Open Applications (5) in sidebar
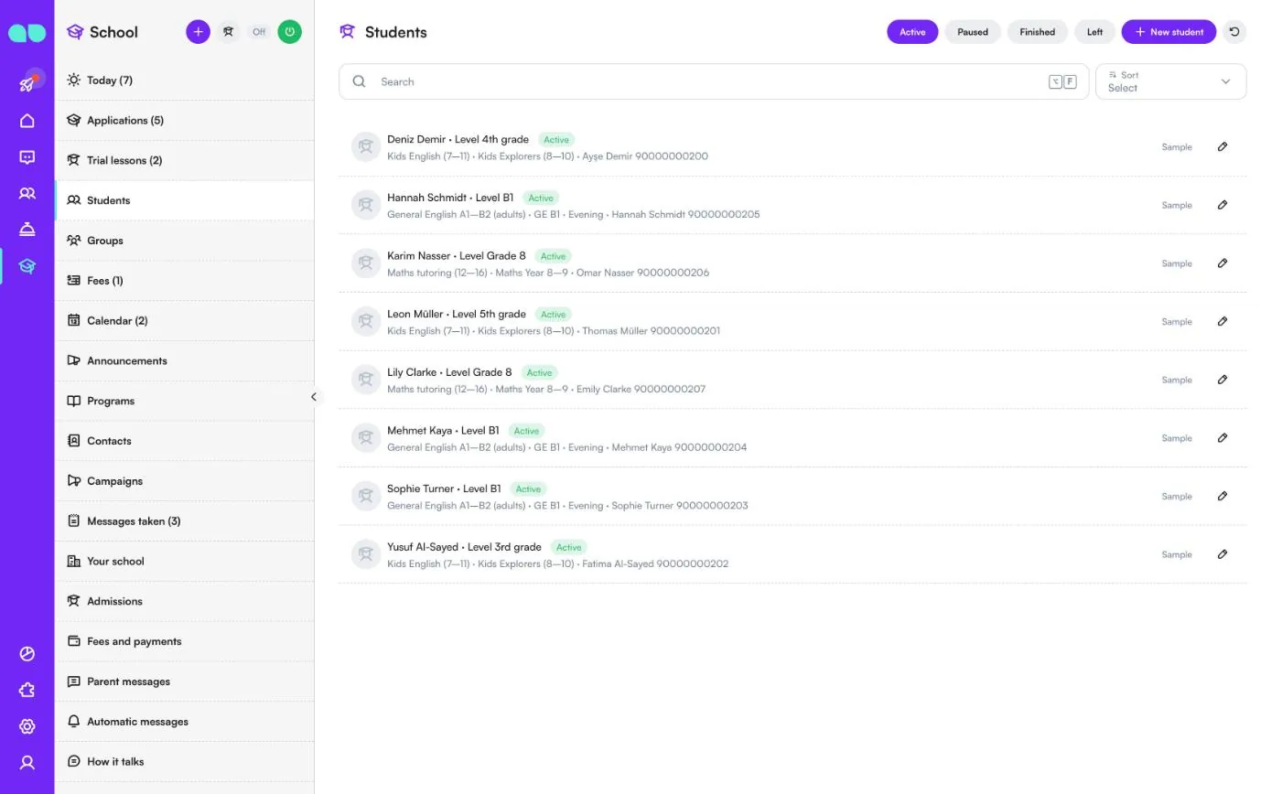1271x794 pixels. point(184,121)
